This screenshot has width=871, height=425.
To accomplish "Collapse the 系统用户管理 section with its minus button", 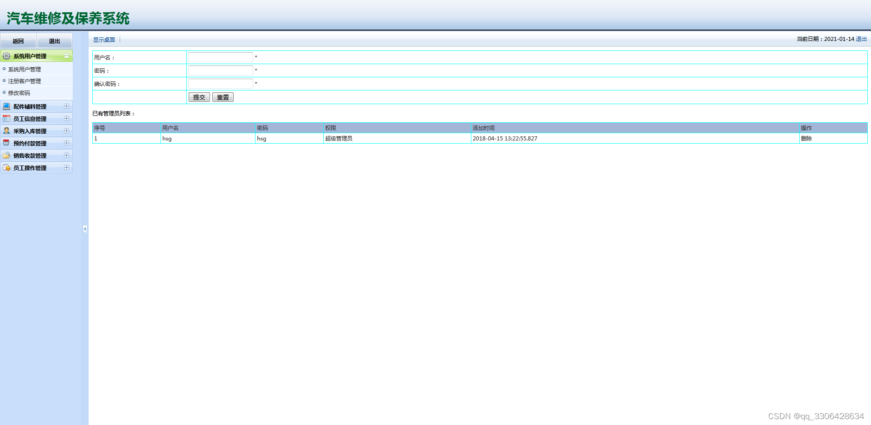I will (x=66, y=56).
